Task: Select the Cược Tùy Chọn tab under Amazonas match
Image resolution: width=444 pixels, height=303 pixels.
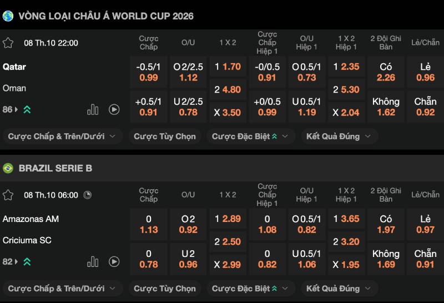Action: [x=165, y=289]
